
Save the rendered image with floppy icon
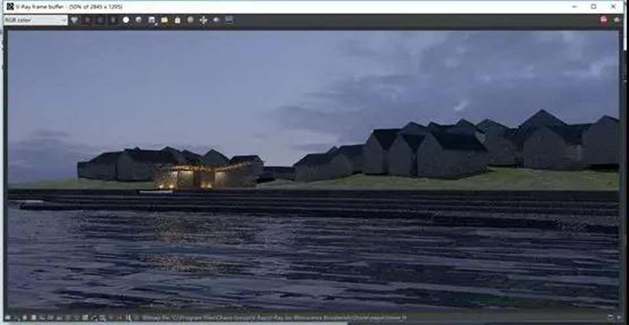(x=152, y=20)
